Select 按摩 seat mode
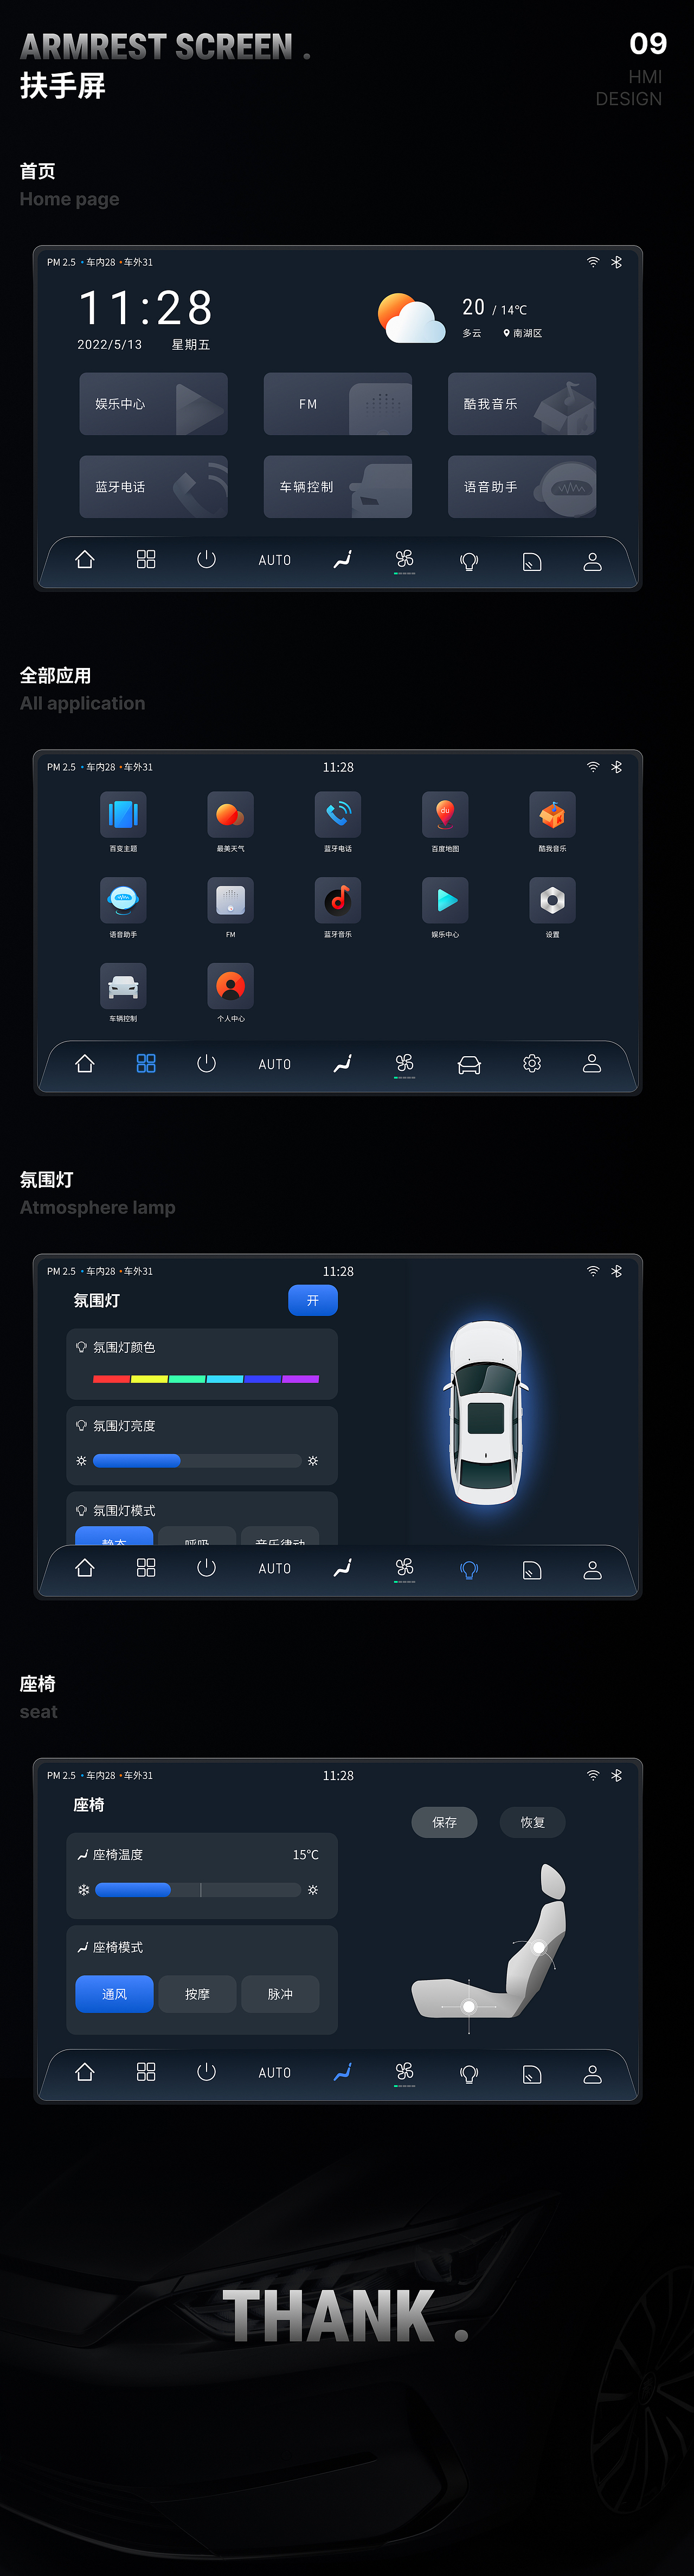694x2576 pixels. point(197,1994)
